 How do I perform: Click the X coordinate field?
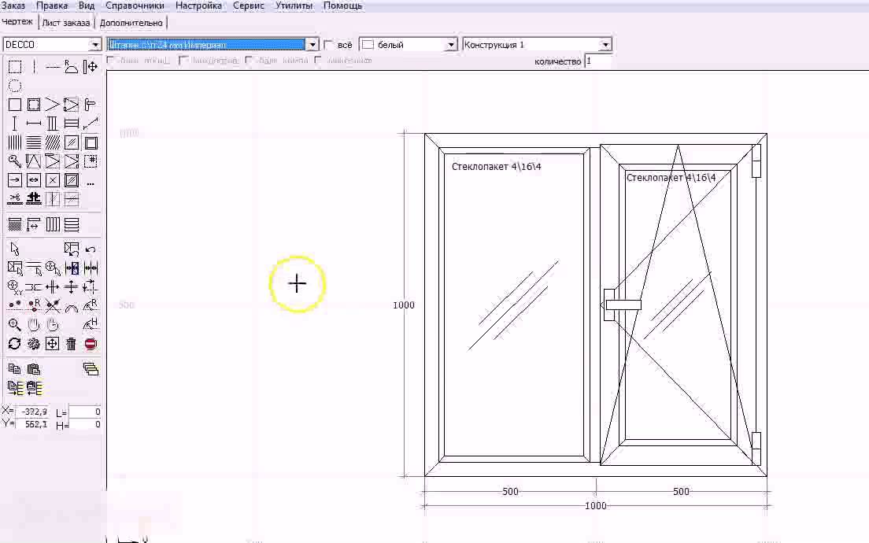[x=33, y=412]
